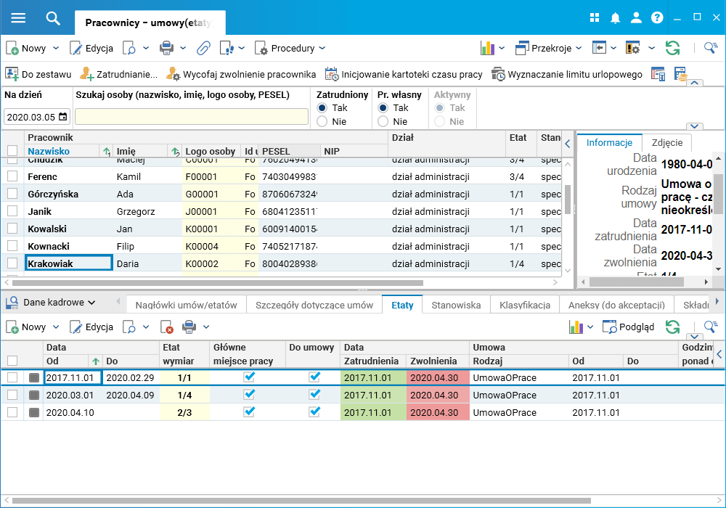Click the notifications bell icon
This screenshot has height=508, width=726.
[616, 18]
